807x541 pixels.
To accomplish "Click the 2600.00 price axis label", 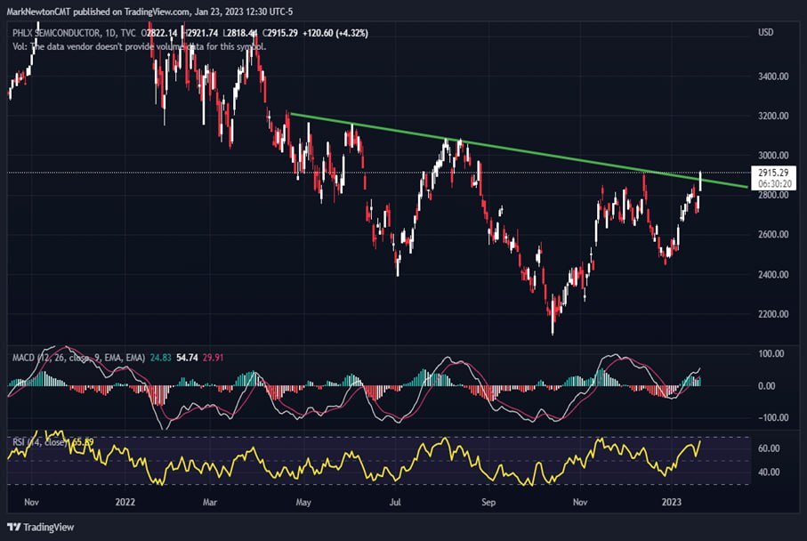I will pyautogui.click(x=773, y=234).
